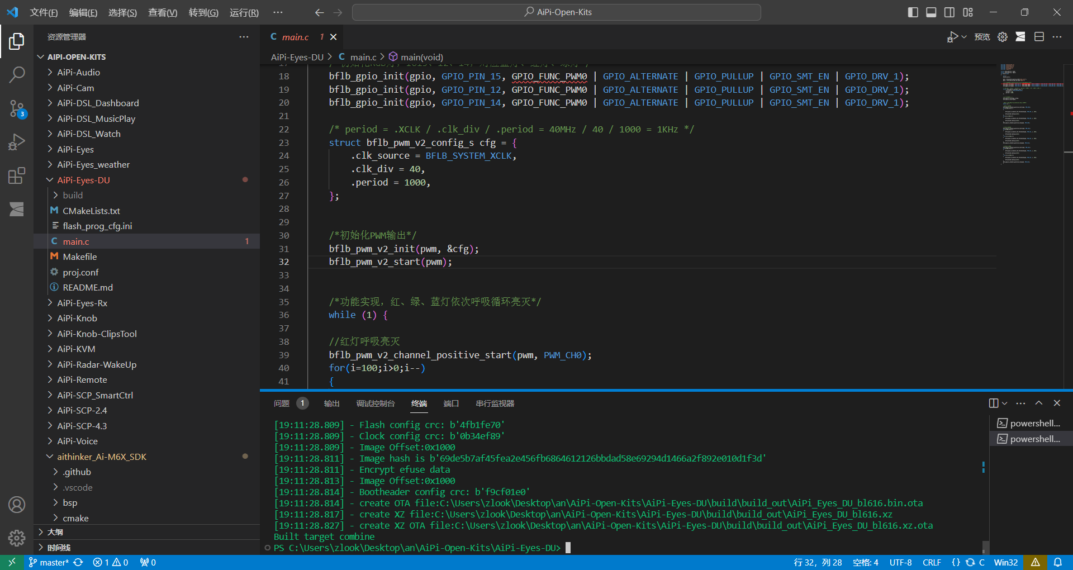Go forward with navigation arrow

(338, 12)
